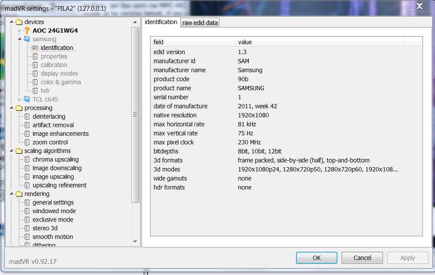Click the tree scrollbar down arrow
Image resolution: width=435 pixels, height=275 pixels.
135,241
